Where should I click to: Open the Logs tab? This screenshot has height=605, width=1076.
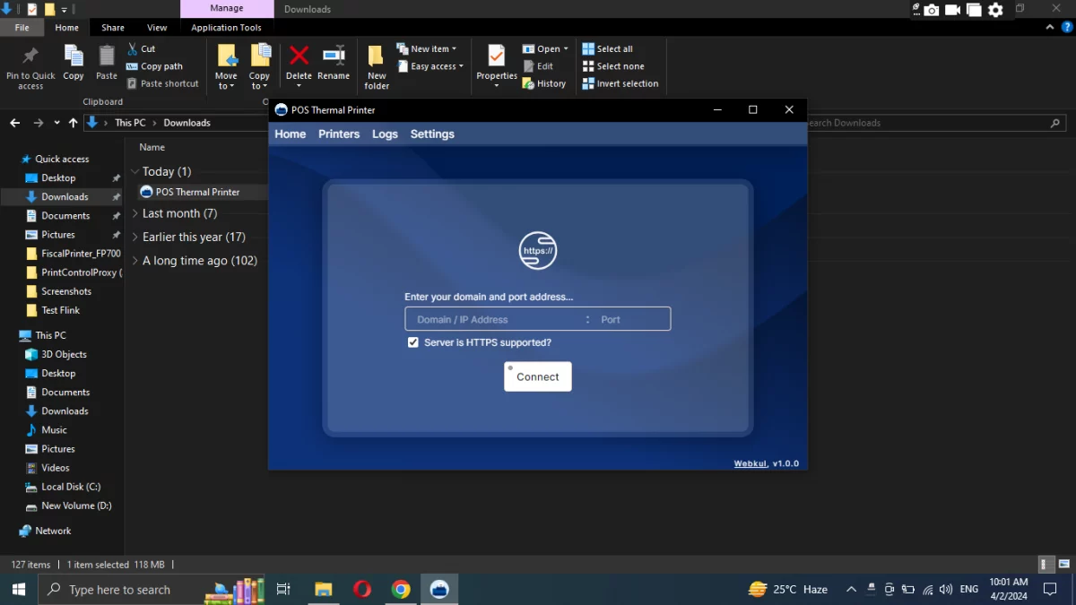click(385, 134)
